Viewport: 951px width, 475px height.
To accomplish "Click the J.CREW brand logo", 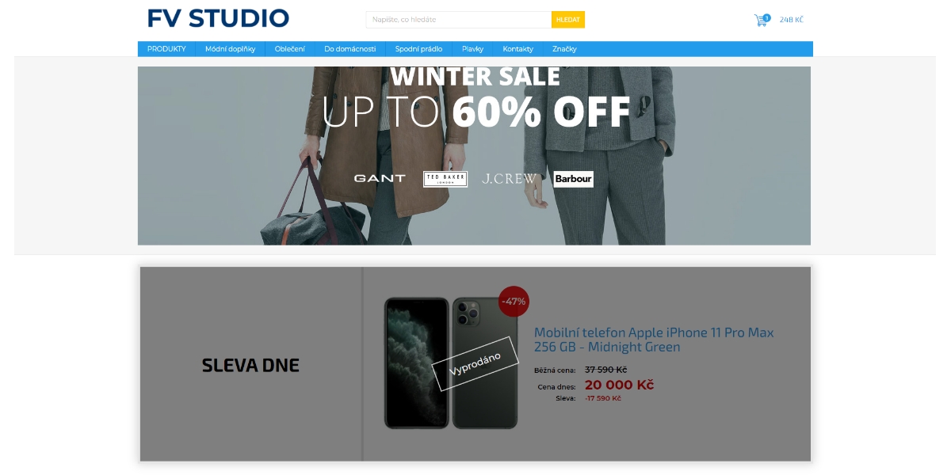I will tap(510, 179).
